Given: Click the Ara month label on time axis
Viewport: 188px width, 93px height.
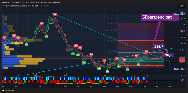Looking at the screenshot, I should [x=118, y=86].
